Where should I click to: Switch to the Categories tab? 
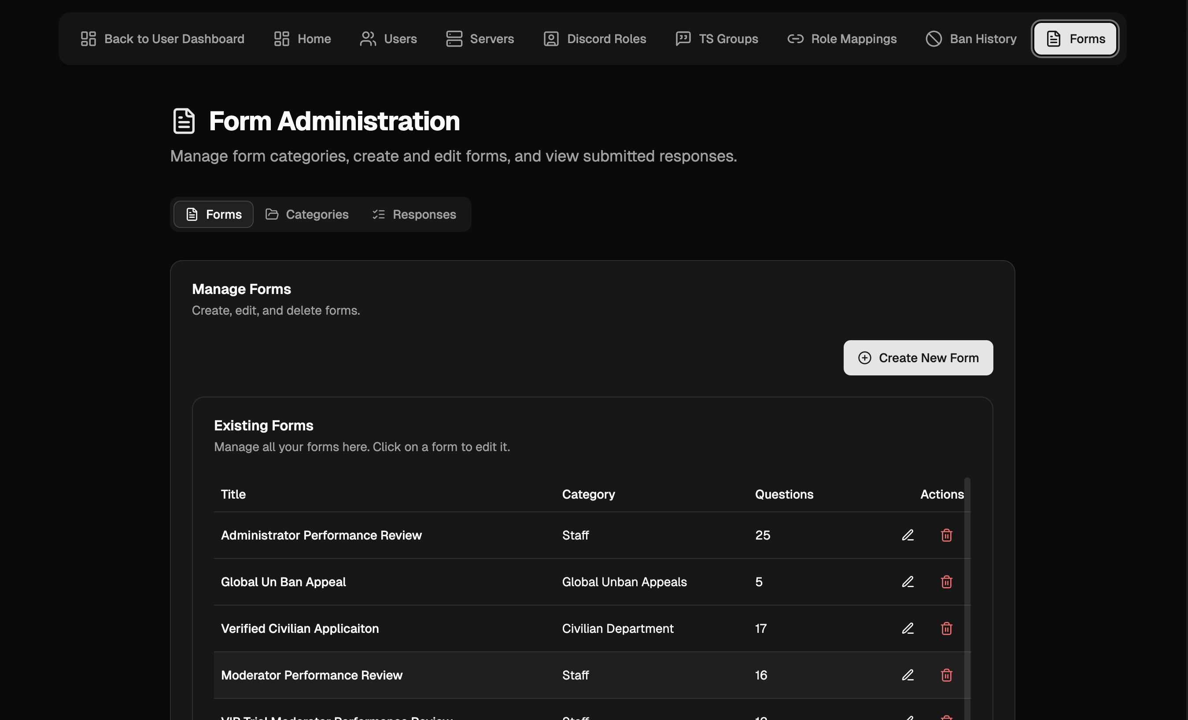(307, 214)
